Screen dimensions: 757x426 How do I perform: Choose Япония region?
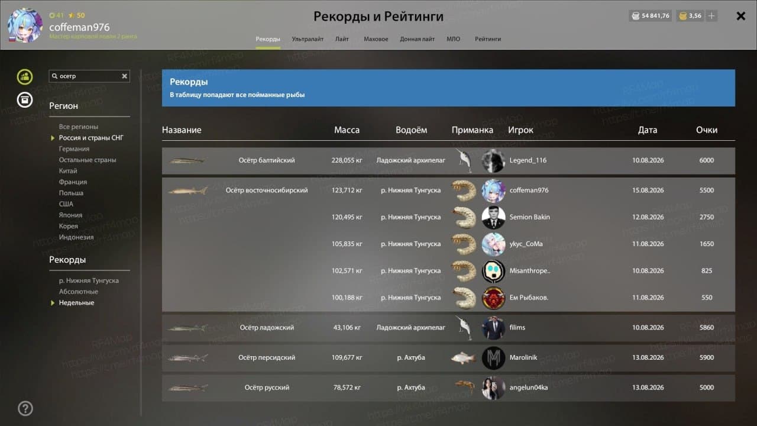[x=70, y=215]
